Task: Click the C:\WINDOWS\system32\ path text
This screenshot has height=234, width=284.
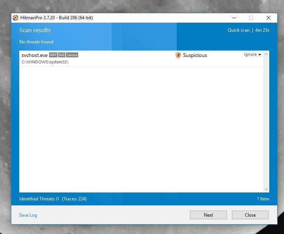Action: (45, 62)
